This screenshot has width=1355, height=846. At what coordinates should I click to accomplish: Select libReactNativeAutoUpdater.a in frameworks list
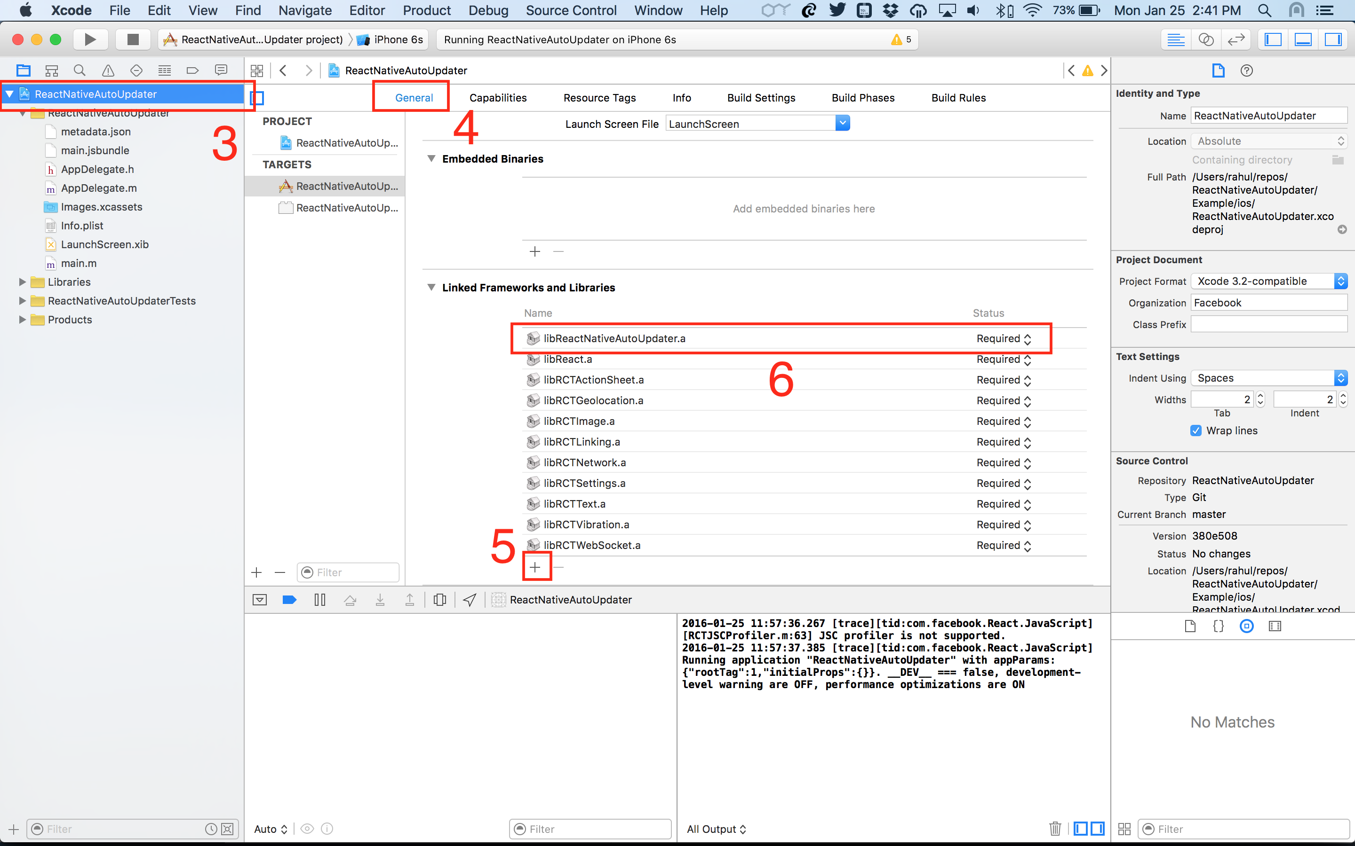pos(615,338)
